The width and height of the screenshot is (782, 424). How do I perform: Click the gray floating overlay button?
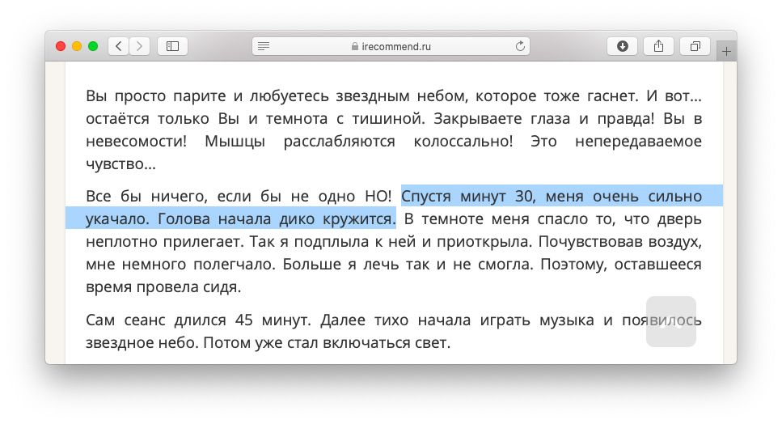670,321
